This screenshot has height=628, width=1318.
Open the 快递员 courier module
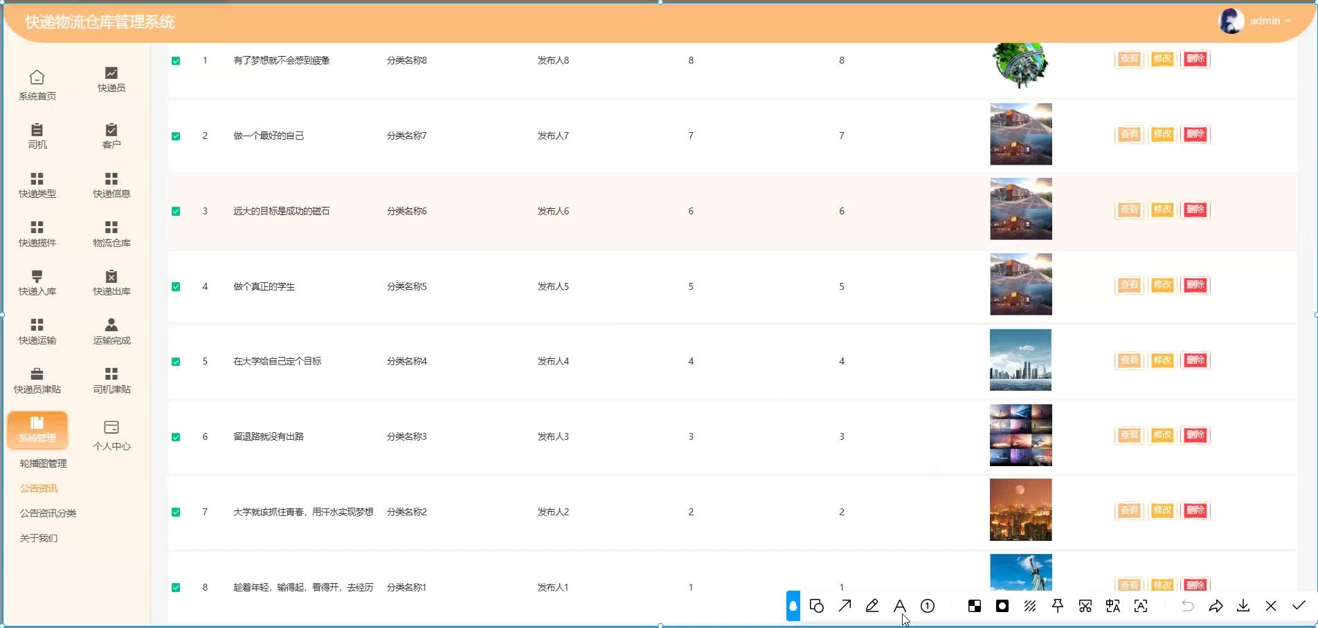click(x=111, y=80)
